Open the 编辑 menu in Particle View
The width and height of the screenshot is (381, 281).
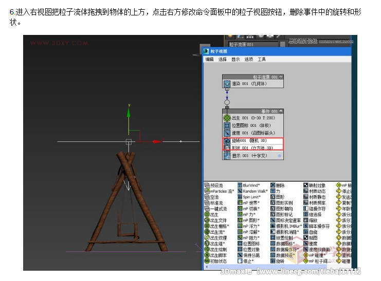(x=209, y=59)
